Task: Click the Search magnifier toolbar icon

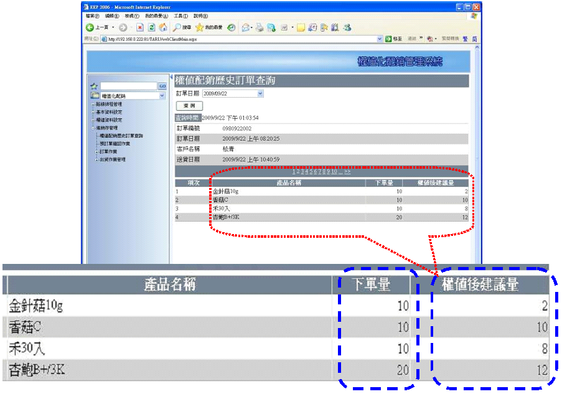Action: click(177, 27)
